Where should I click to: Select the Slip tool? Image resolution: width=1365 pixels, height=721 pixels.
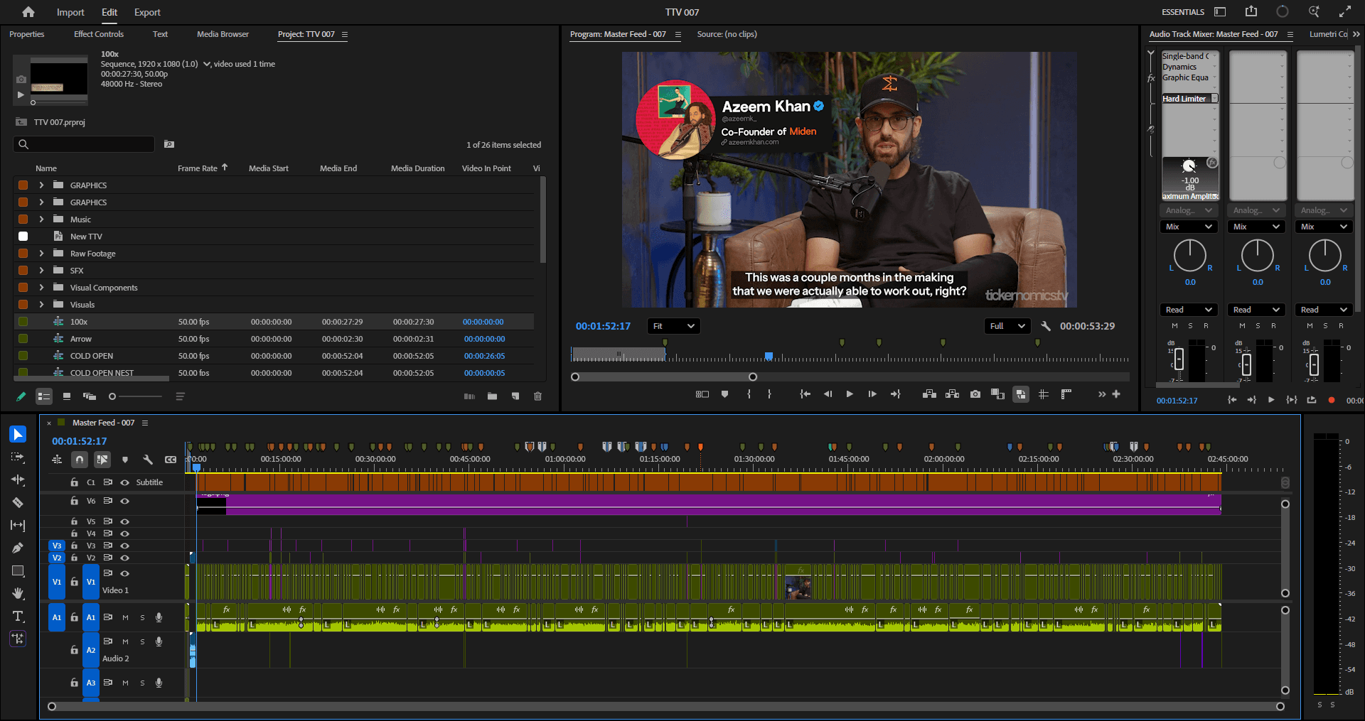coord(18,525)
